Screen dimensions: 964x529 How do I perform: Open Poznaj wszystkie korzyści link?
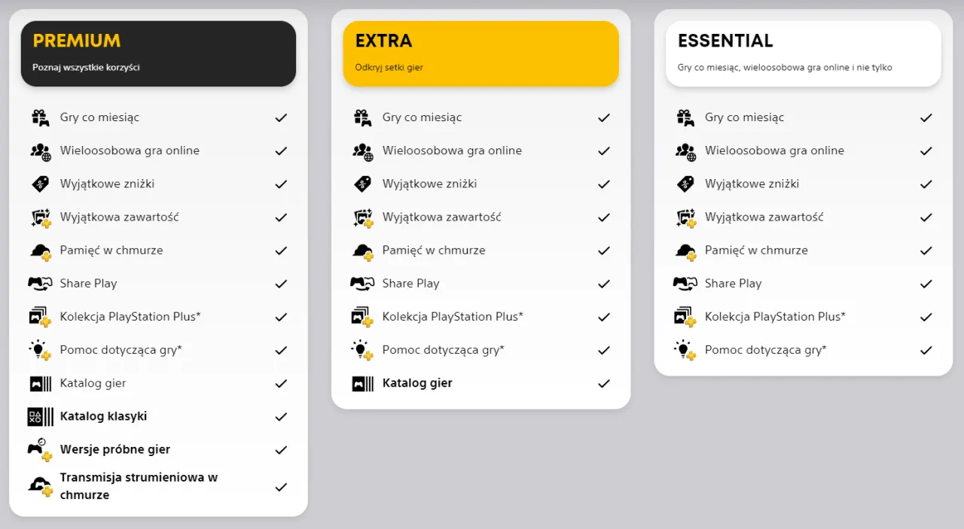[x=86, y=68]
